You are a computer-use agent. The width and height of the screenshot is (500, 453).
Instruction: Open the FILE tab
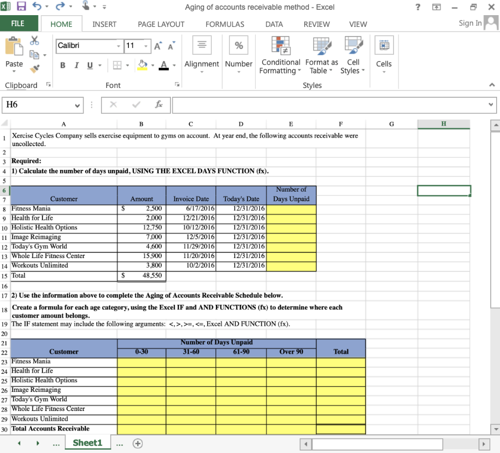tap(18, 23)
